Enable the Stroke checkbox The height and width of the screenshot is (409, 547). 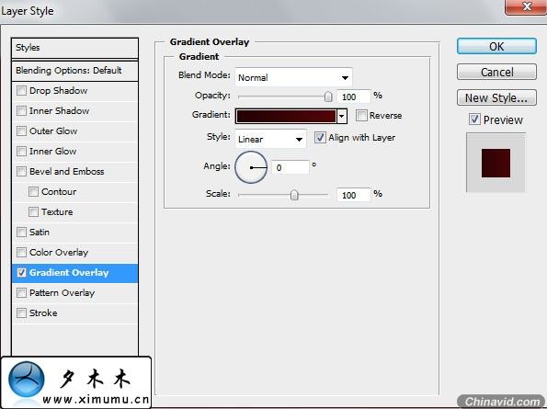coord(22,313)
